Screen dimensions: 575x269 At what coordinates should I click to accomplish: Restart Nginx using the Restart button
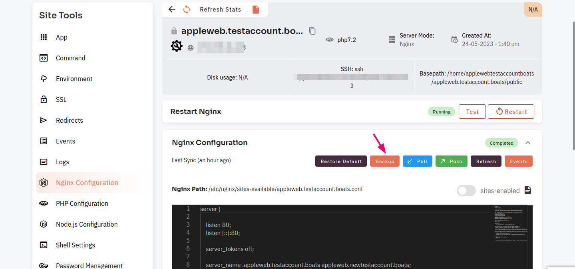click(x=511, y=112)
